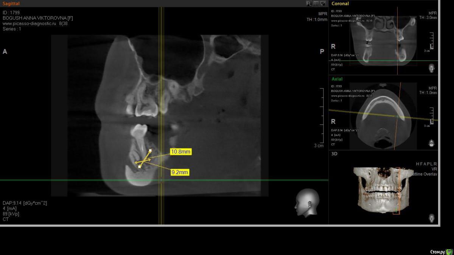Click the Стом.ру shield logo
The width and height of the screenshot is (454, 255).
click(x=449, y=252)
